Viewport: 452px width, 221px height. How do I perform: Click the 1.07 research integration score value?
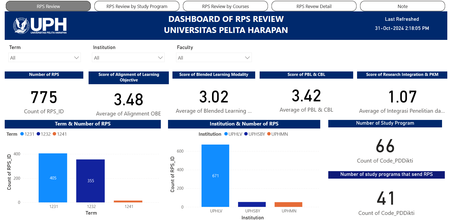402,97
